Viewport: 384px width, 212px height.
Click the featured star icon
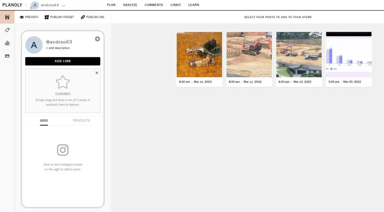pyautogui.click(x=63, y=82)
